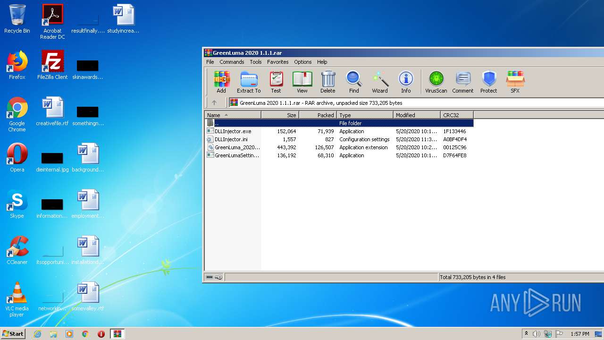Click the Delete toolbar icon
The height and width of the screenshot is (340, 604).
328,82
